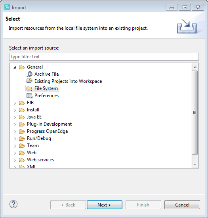This screenshot has height=218, width=208.
Task: Focus the type filter text field
Action: (104, 57)
